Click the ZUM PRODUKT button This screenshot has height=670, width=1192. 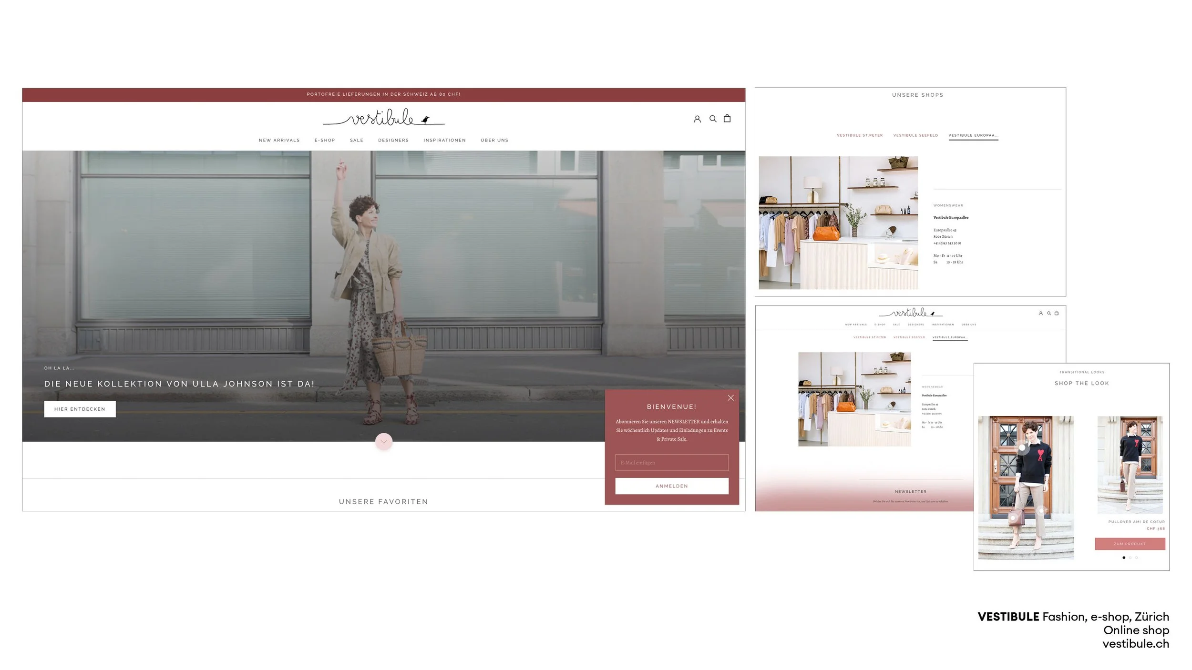tap(1130, 544)
